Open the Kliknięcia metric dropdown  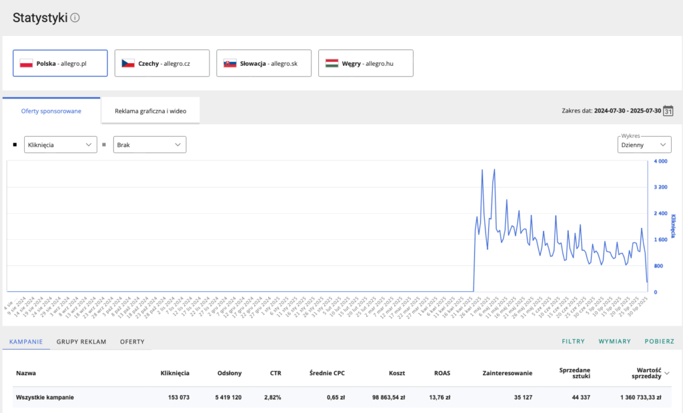[x=61, y=145]
